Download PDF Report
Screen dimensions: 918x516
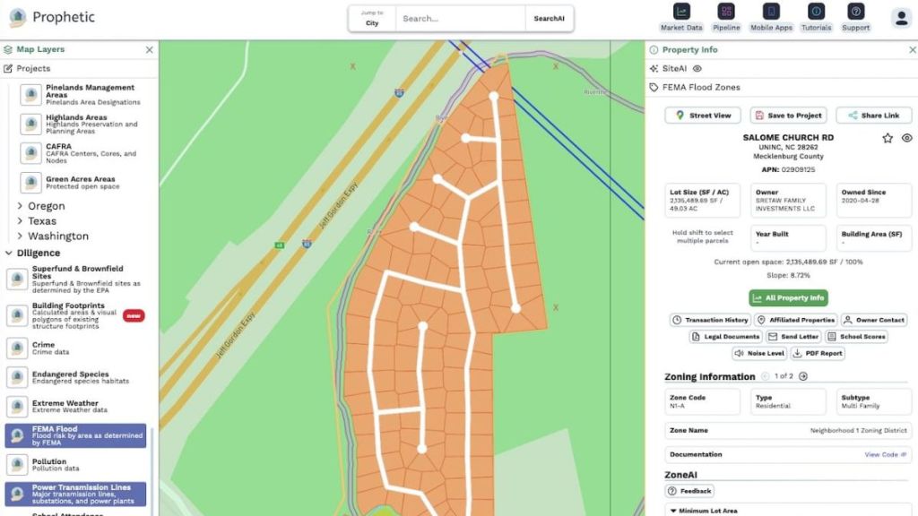818,353
